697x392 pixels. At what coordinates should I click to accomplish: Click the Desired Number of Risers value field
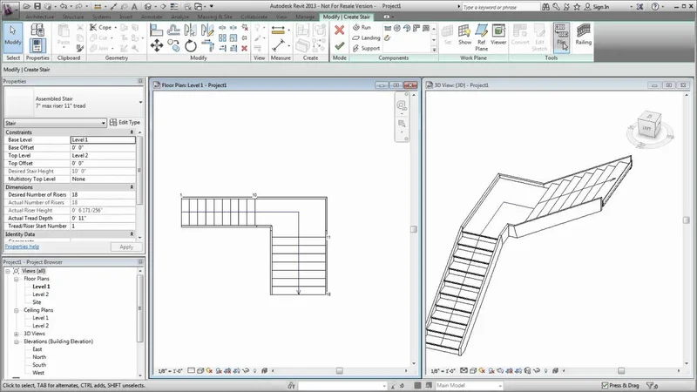tap(103, 194)
